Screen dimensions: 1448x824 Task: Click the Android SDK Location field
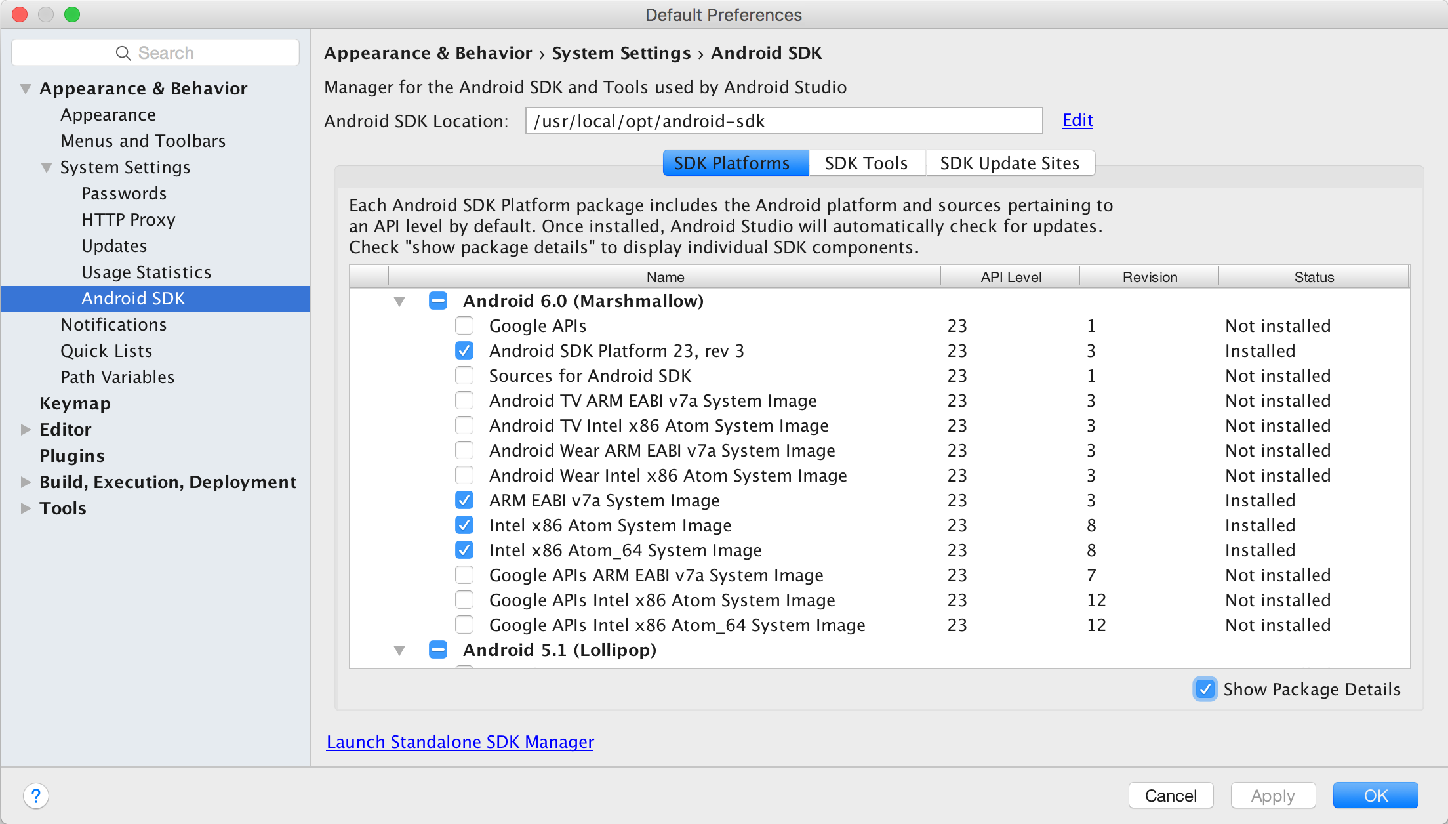pyautogui.click(x=784, y=121)
